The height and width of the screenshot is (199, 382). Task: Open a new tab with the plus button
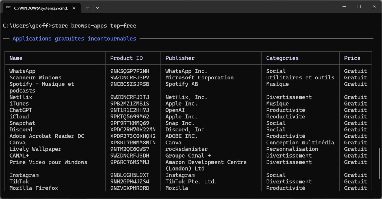tap(88, 8)
